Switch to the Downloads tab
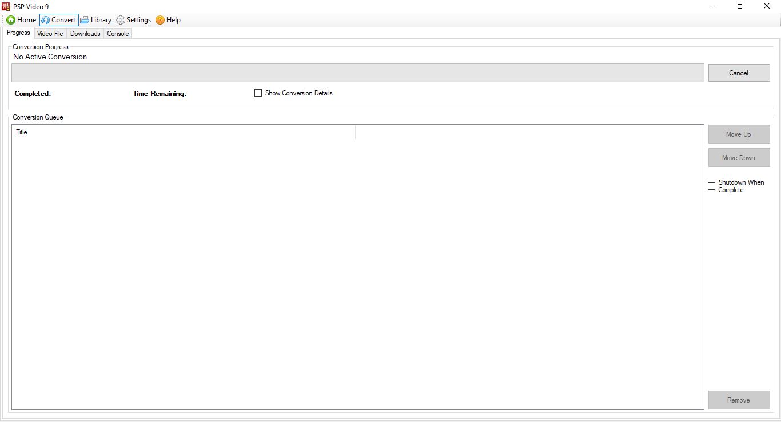Screen dimensions: 781x422 (85, 34)
